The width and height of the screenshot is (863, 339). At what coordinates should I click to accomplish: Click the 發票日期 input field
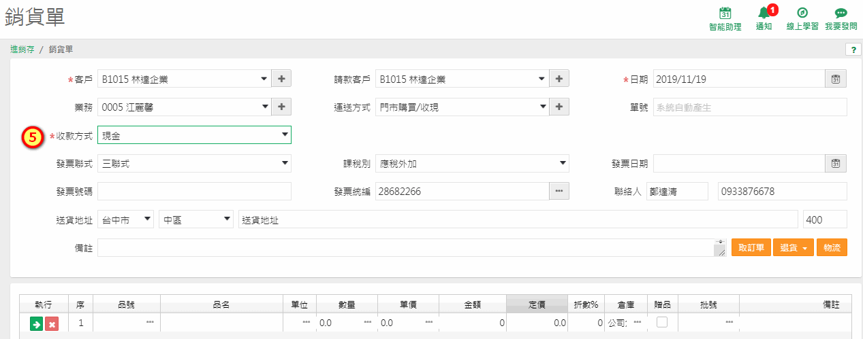[x=739, y=164]
